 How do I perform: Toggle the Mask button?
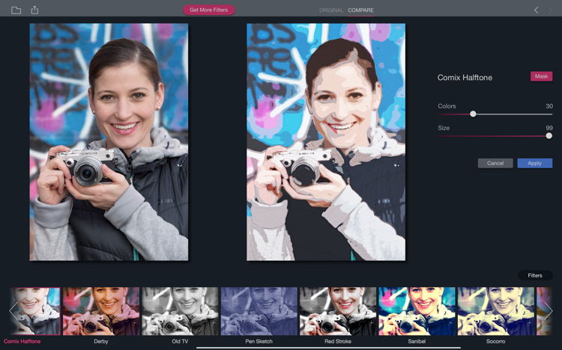click(541, 76)
